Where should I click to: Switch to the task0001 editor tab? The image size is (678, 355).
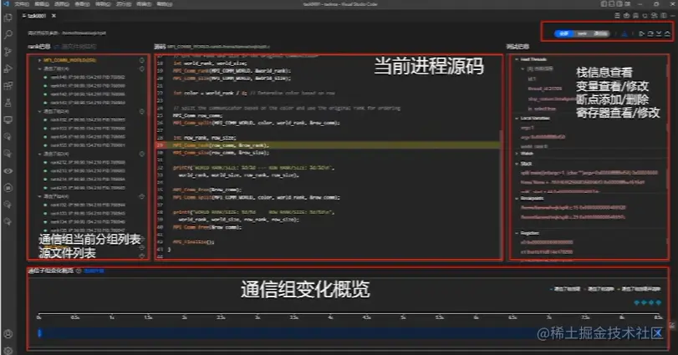(x=37, y=16)
